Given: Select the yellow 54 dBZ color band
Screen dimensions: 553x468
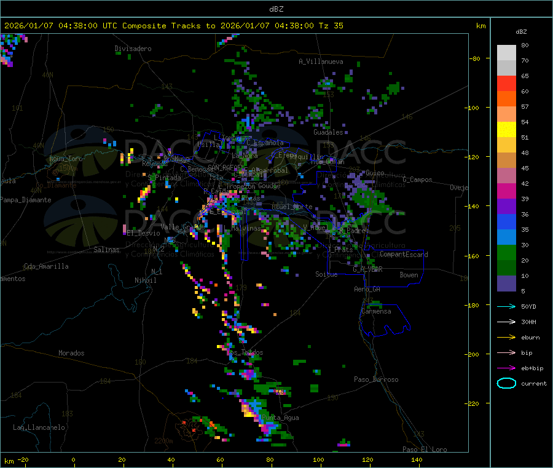Looking at the screenshot, I should [506, 130].
